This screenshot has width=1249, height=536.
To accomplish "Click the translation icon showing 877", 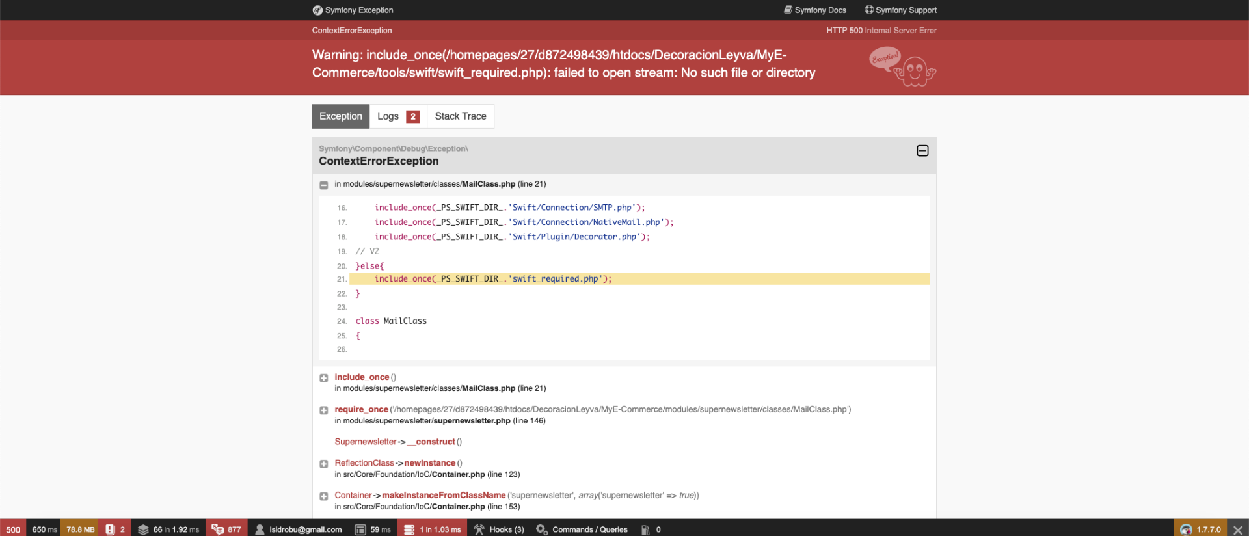I will (x=217, y=529).
